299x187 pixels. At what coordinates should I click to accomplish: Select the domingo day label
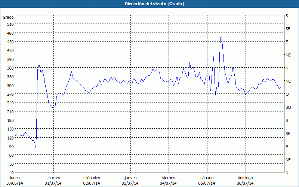pyautogui.click(x=245, y=178)
